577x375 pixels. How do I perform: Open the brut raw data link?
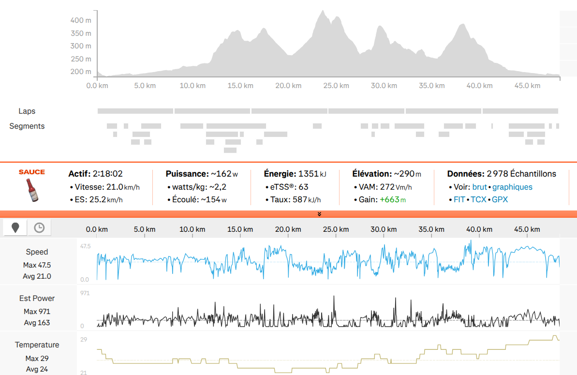coord(479,187)
